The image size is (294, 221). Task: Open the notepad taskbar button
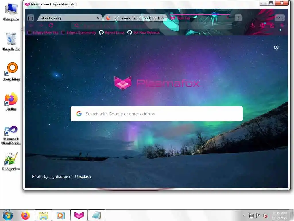(96, 215)
